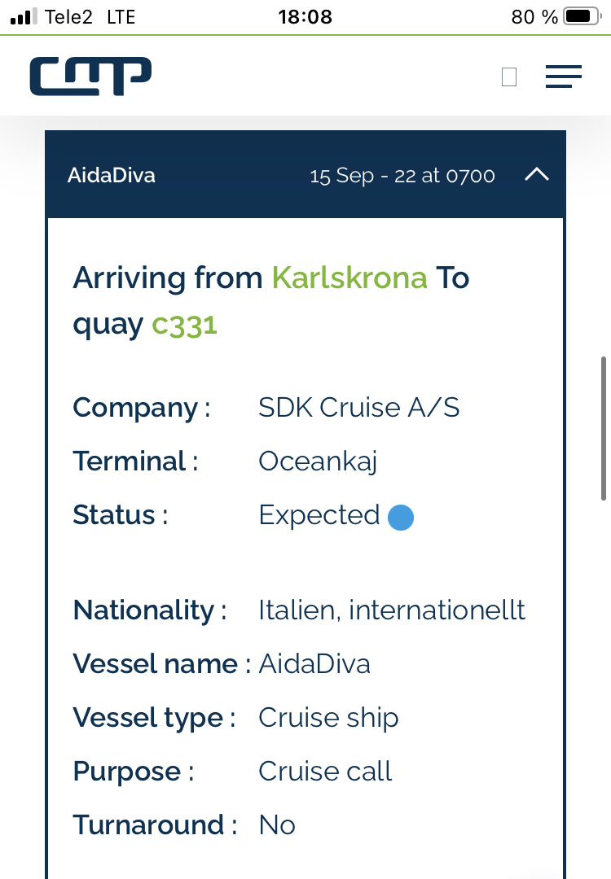
Task: Open the hamburger navigation menu
Action: (x=563, y=77)
